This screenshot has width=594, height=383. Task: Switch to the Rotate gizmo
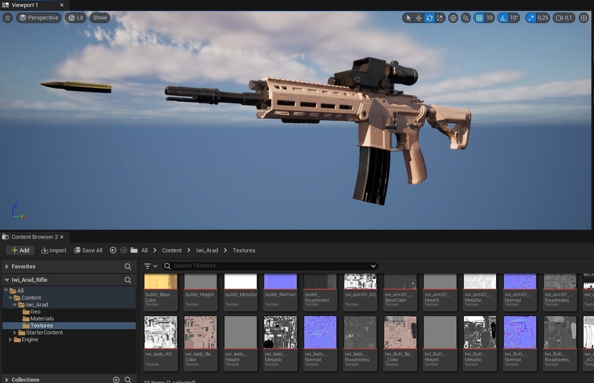pos(430,18)
